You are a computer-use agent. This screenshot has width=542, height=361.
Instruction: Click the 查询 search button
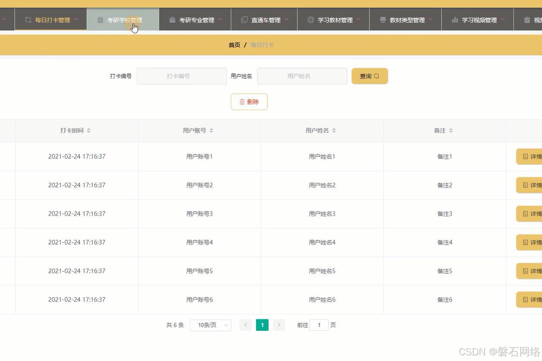[370, 76]
